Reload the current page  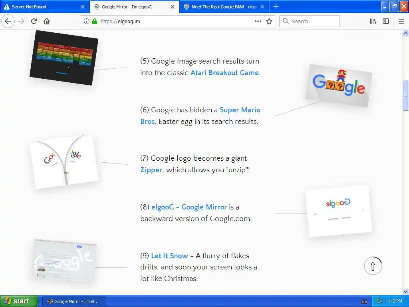click(34, 21)
